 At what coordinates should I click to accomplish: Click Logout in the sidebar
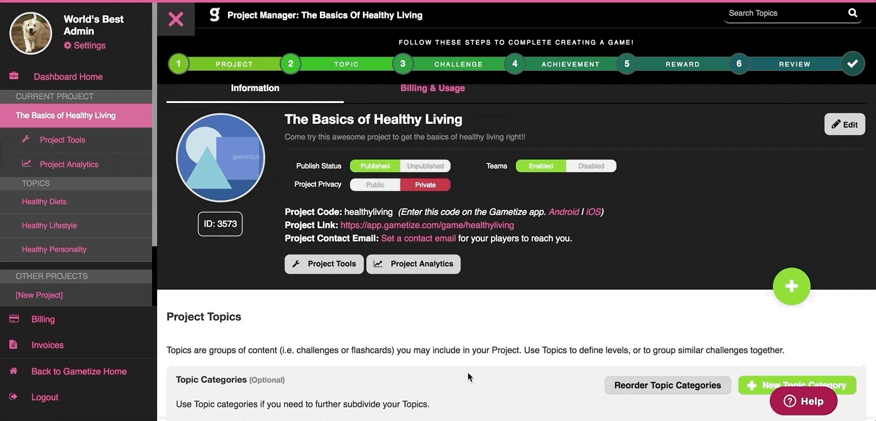45,397
